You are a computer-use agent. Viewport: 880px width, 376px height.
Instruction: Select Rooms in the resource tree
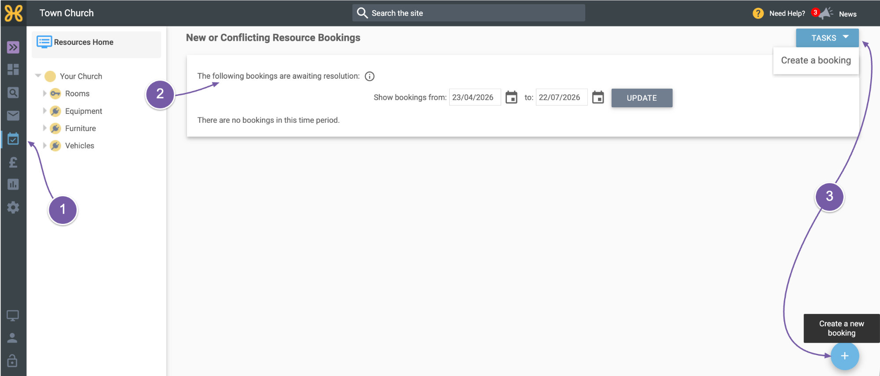click(77, 93)
